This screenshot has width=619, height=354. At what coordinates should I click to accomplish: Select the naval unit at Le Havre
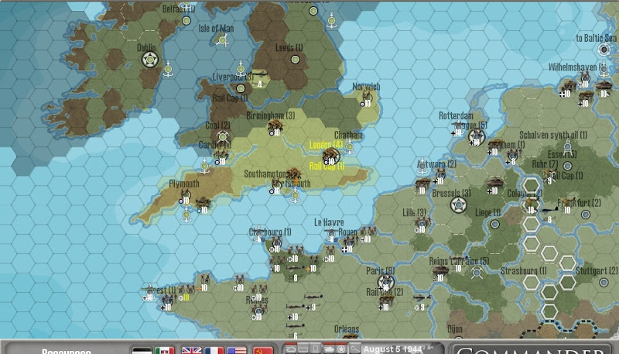[x=332, y=234]
